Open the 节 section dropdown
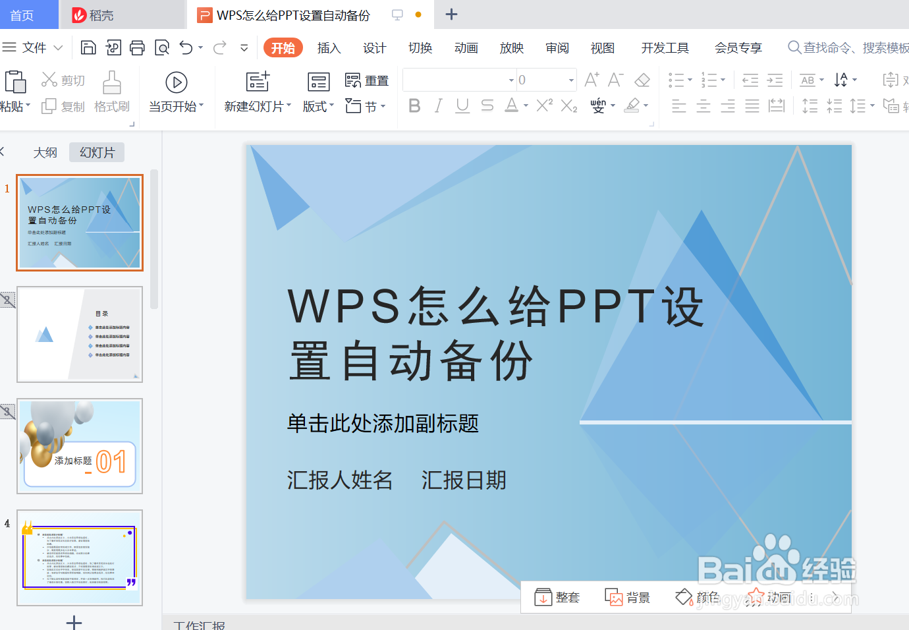 366,106
